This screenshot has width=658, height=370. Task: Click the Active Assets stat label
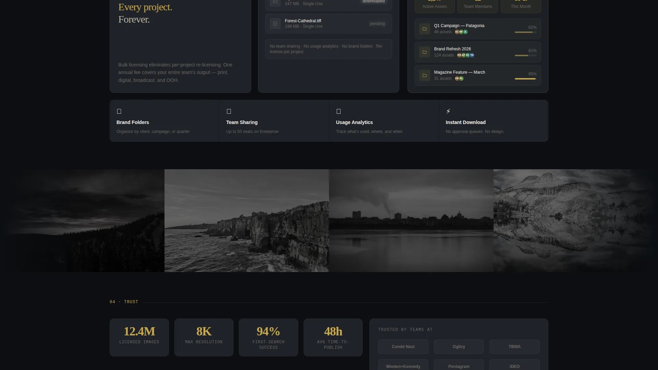(435, 7)
